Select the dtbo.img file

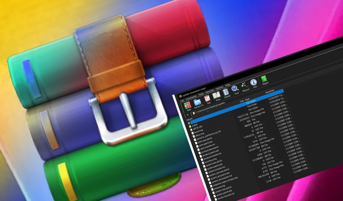201,135
